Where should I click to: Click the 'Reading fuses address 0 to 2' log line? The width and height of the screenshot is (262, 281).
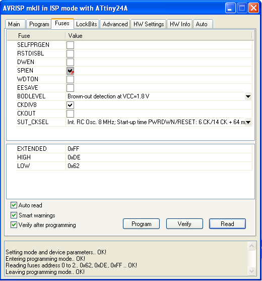(71, 265)
